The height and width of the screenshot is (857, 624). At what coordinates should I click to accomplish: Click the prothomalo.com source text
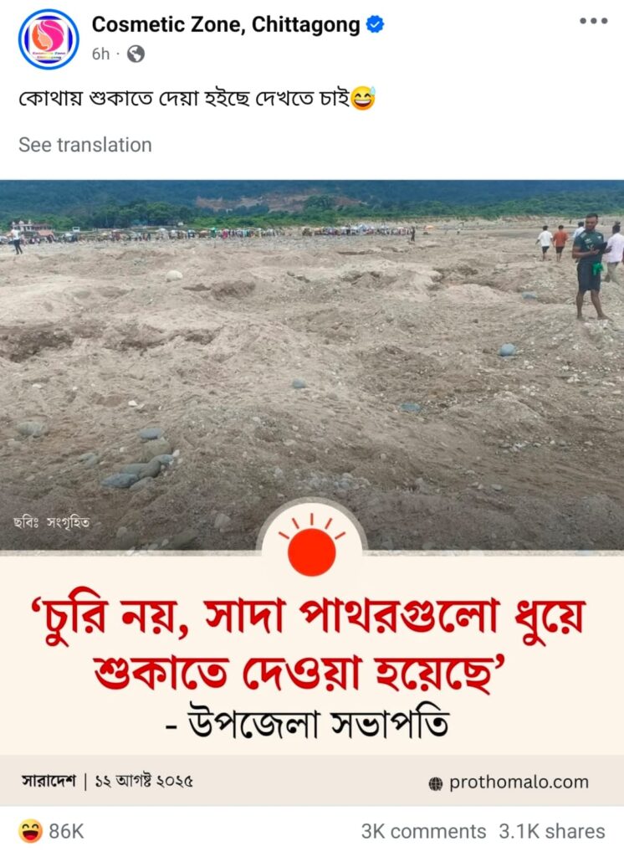click(519, 783)
